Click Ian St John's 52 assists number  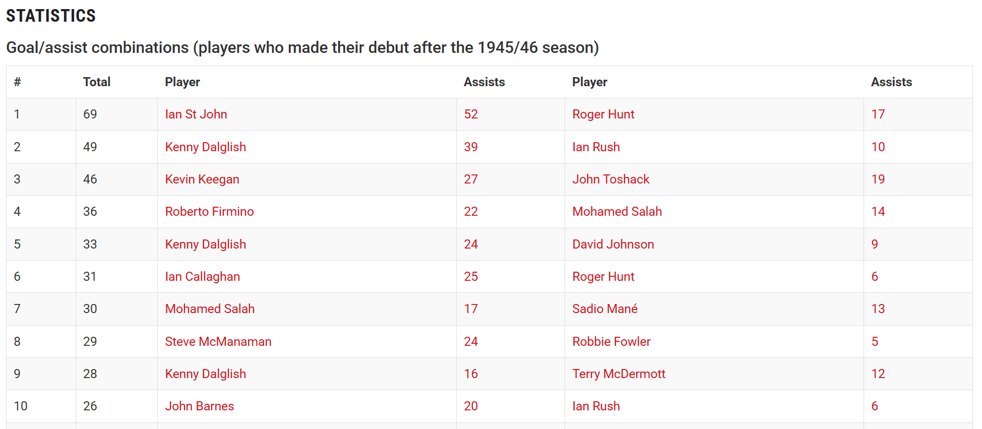click(x=471, y=114)
